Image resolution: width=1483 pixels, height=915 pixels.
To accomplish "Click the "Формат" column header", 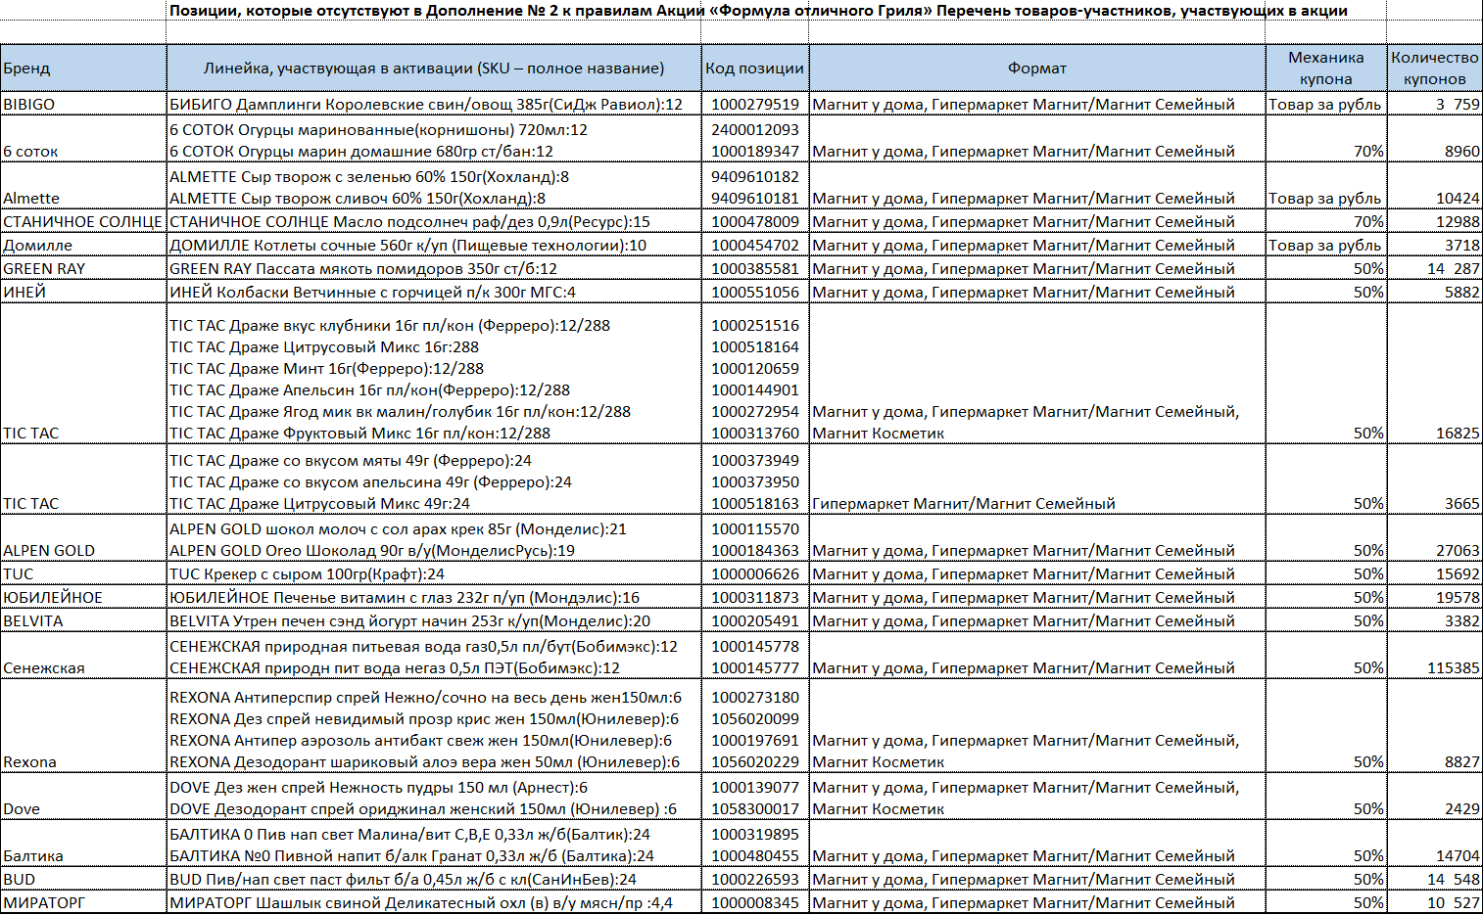I will (1037, 69).
